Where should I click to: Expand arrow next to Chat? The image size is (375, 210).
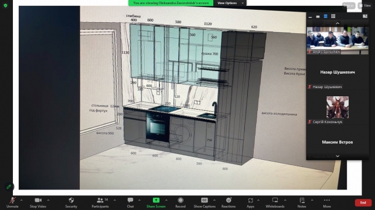(139, 200)
